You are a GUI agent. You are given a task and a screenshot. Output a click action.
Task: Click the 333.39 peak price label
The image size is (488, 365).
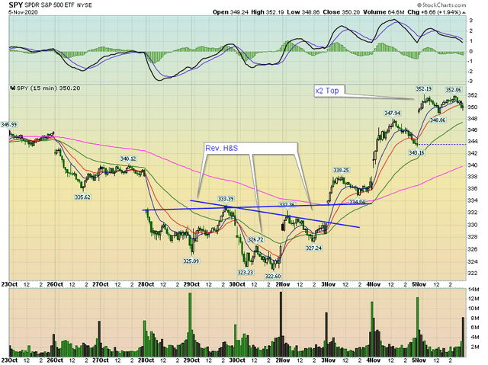[x=226, y=199]
